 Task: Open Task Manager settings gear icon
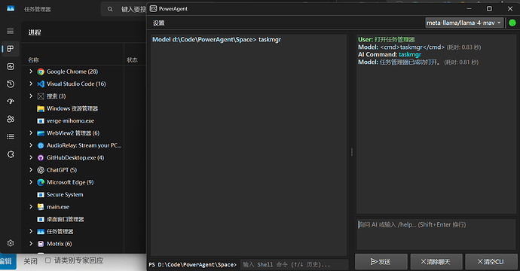point(11,243)
